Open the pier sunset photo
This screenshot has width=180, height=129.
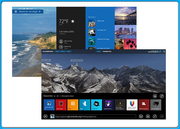click(125, 16)
